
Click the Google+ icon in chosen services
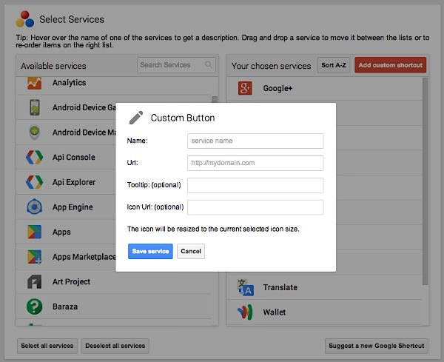click(245, 89)
